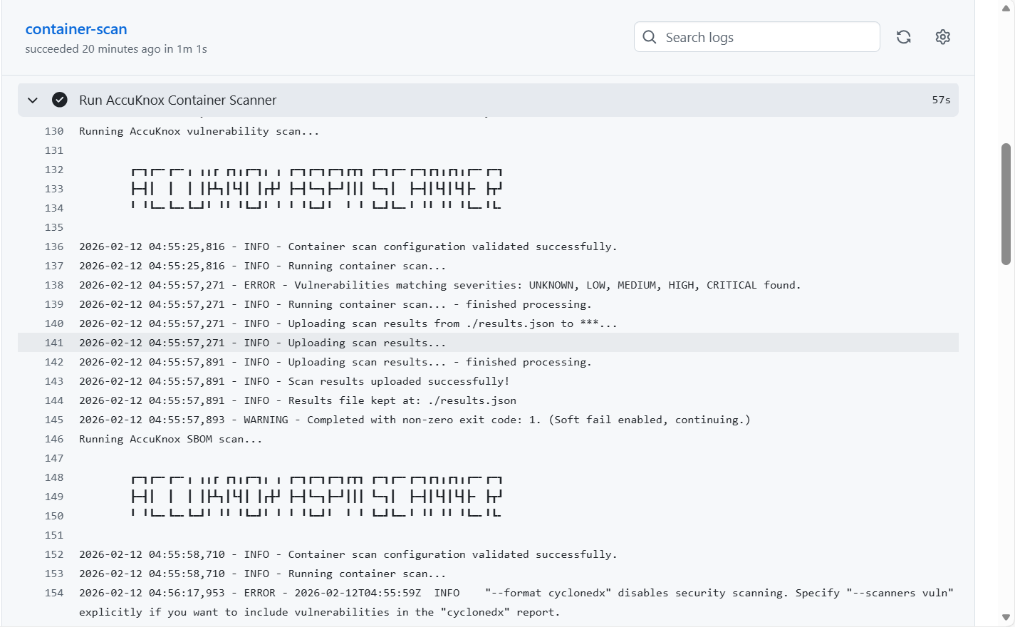The image size is (1015, 627).
Task: Select line number 145 with the warning
Action: [x=54, y=420]
